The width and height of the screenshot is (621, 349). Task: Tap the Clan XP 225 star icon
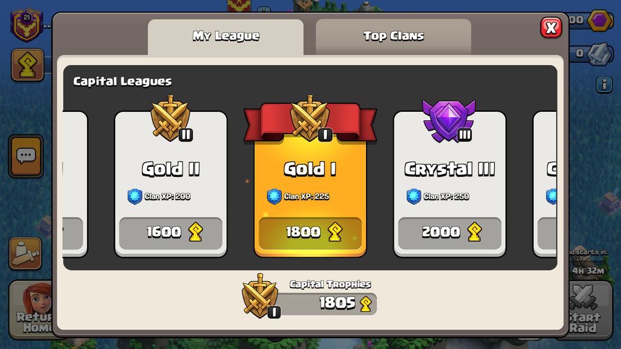pyautogui.click(x=274, y=196)
